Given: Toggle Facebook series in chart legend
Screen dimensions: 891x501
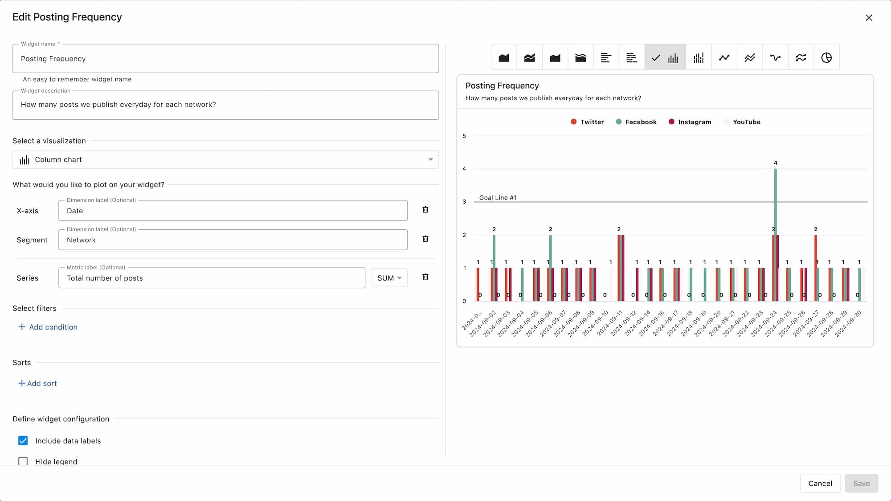Looking at the screenshot, I should (640, 122).
